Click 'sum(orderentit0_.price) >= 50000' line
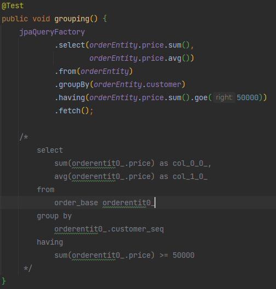 point(124,256)
